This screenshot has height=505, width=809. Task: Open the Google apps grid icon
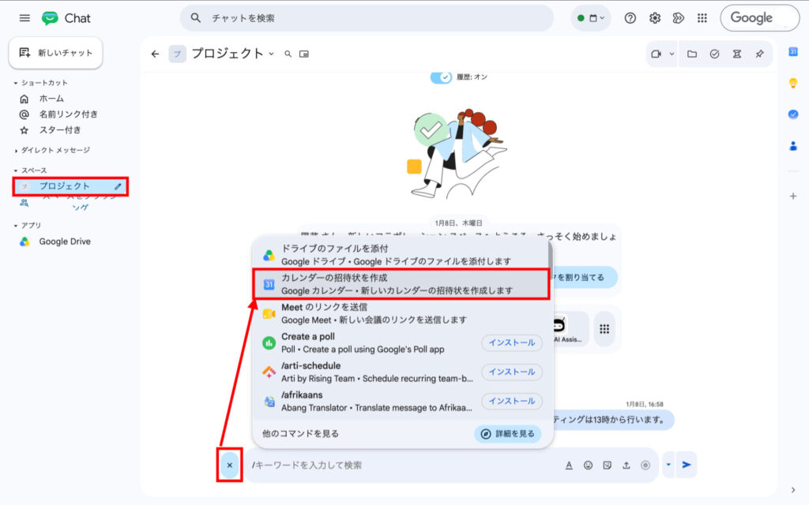[702, 18]
